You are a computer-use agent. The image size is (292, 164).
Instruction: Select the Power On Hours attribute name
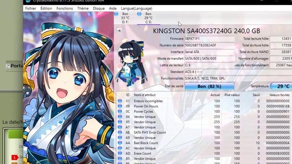point(146,106)
